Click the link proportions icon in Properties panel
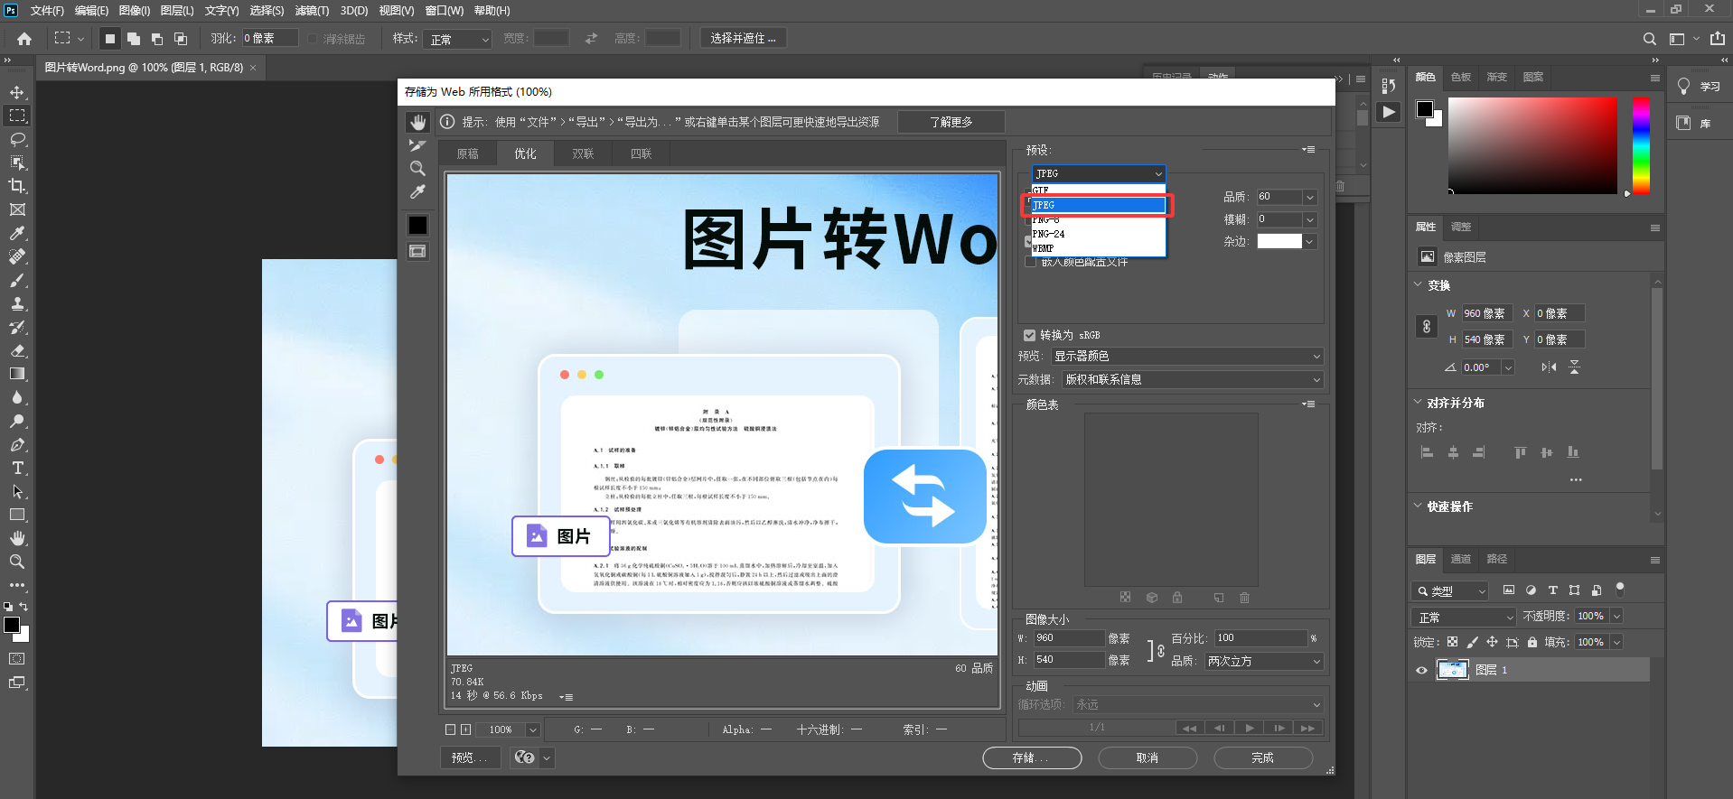The height and width of the screenshot is (799, 1733). 1427,326
